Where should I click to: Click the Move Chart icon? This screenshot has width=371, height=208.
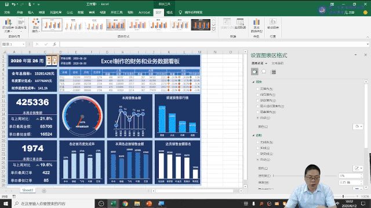273,24
